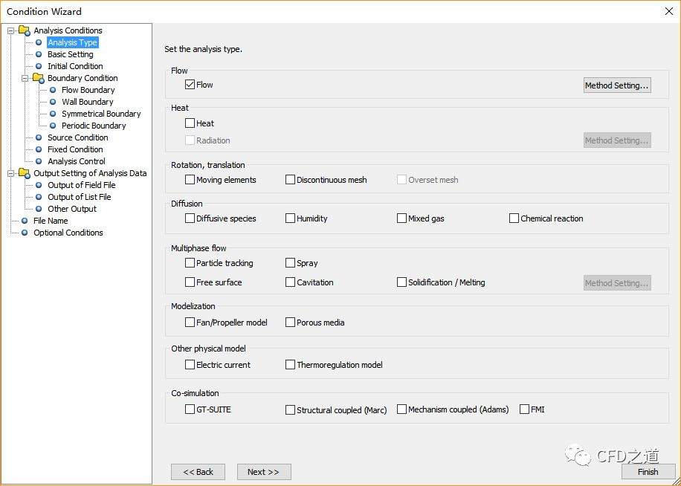This screenshot has height=486, width=681.
Task: Open Flow Method Setting dialog
Action: [617, 85]
